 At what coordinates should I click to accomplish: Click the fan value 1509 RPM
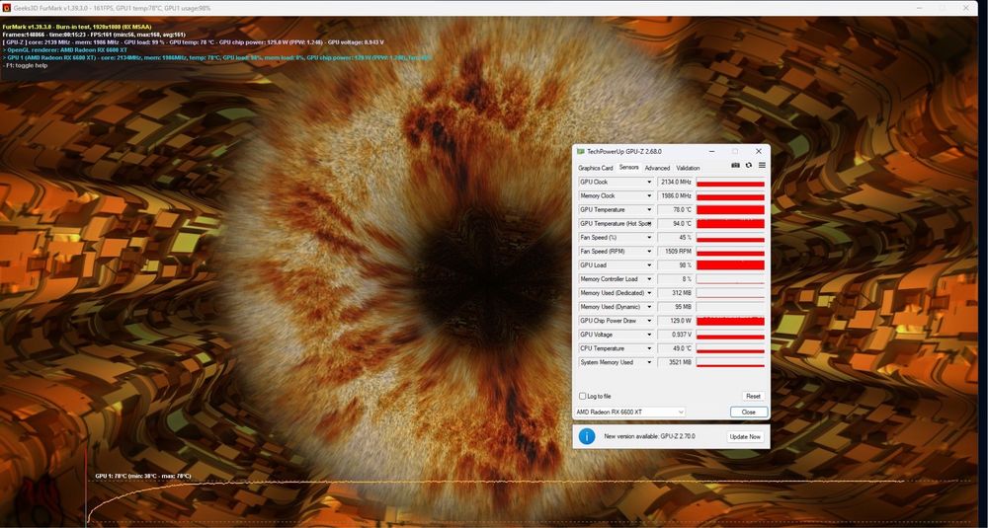coord(676,251)
